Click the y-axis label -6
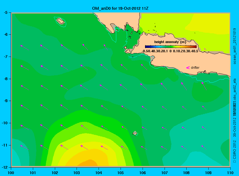Image resolution: width=239 pixels, height=176 pixels. (x=5, y=34)
